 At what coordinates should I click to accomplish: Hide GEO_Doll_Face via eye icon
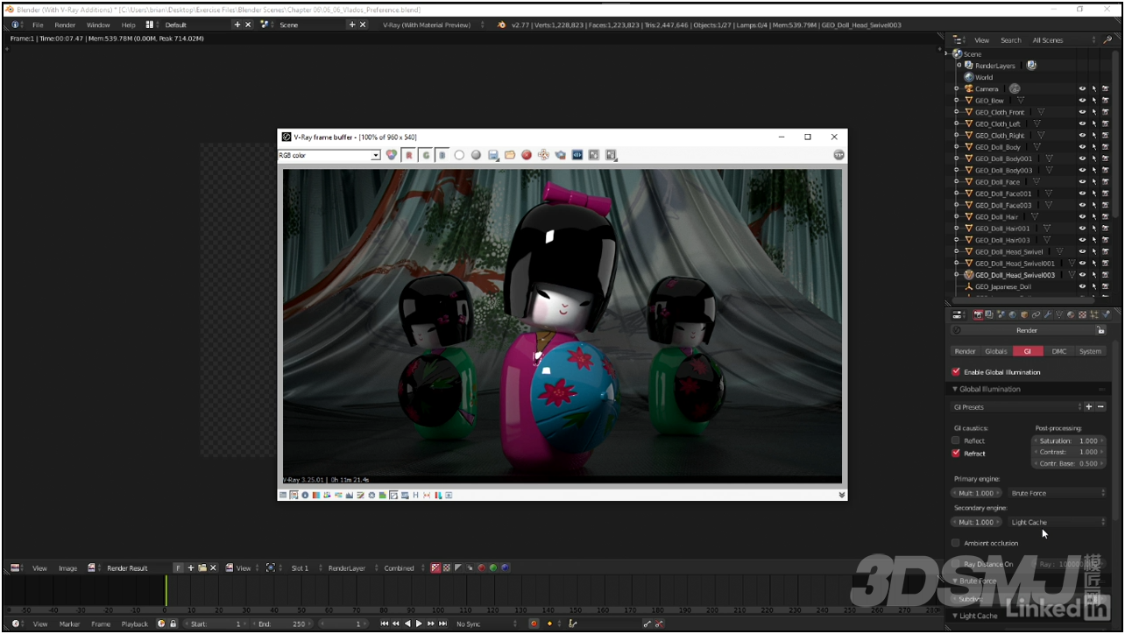click(x=1082, y=182)
